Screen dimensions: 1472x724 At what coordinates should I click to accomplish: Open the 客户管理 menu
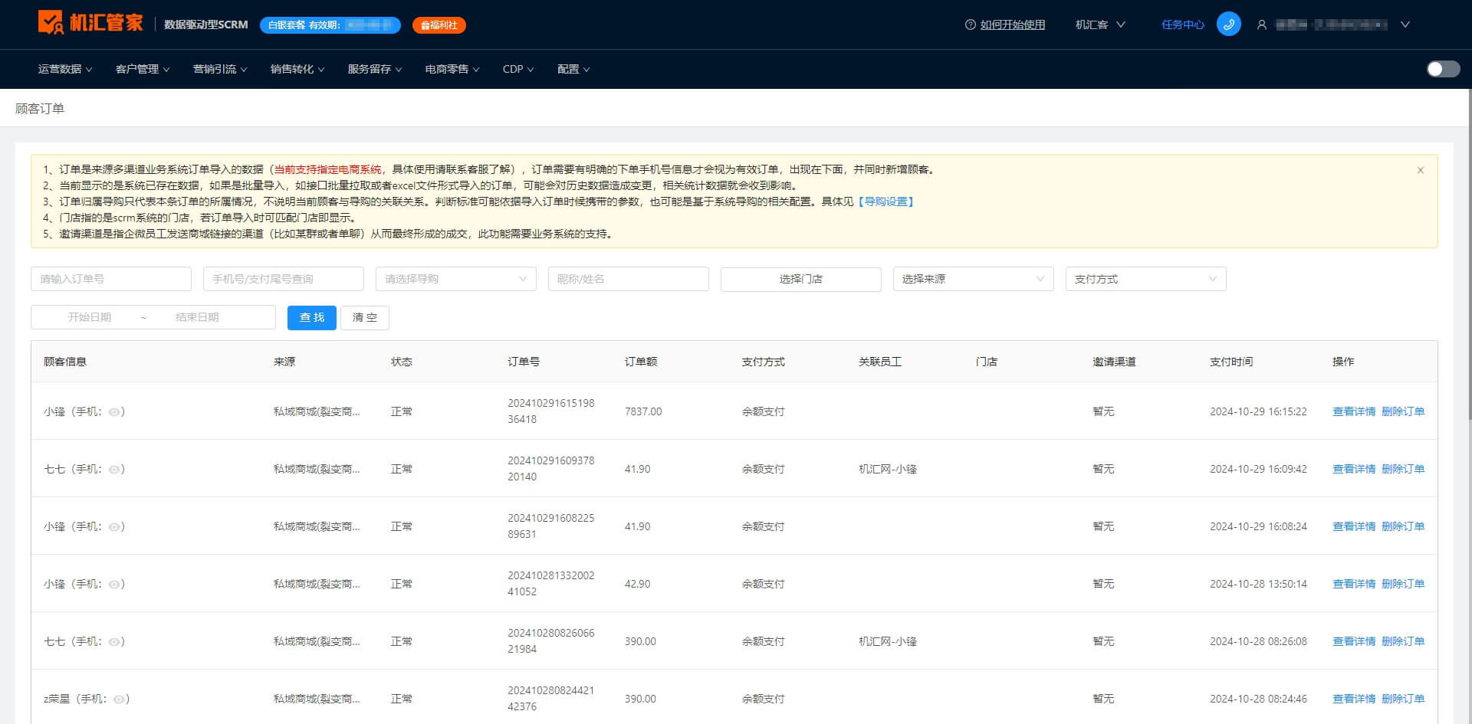click(143, 69)
